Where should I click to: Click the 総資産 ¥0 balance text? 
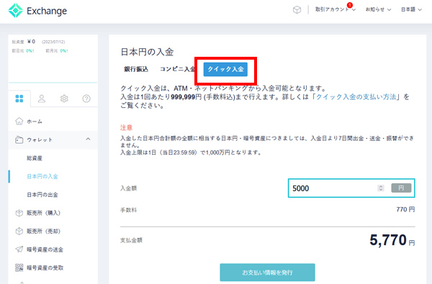point(24,42)
